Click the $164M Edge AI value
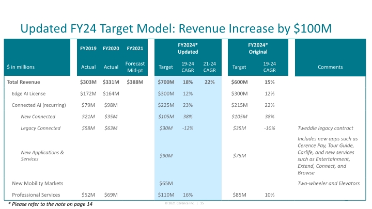This screenshot has width=372, height=209. tap(111, 93)
